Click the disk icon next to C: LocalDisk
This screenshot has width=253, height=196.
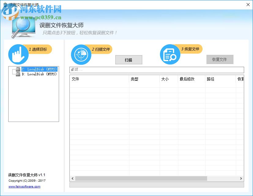pos(17,69)
